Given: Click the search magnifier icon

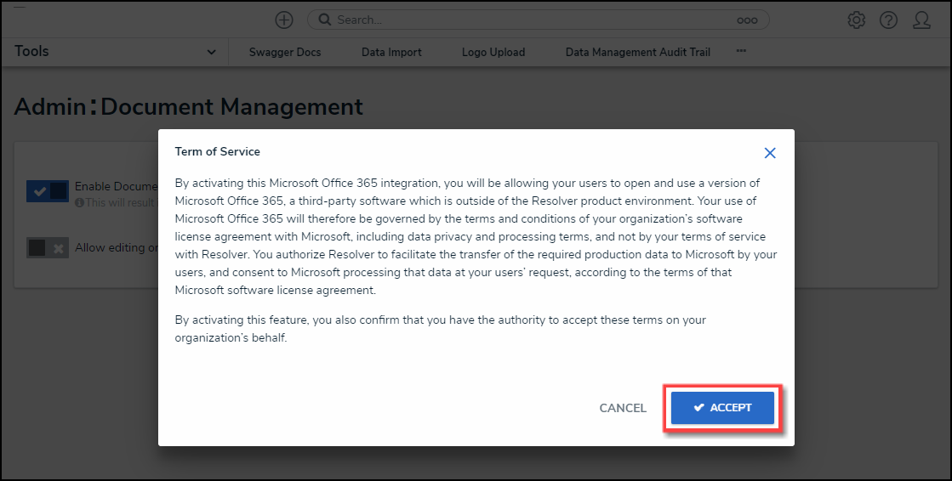Looking at the screenshot, I should click(x=325, y=20).
